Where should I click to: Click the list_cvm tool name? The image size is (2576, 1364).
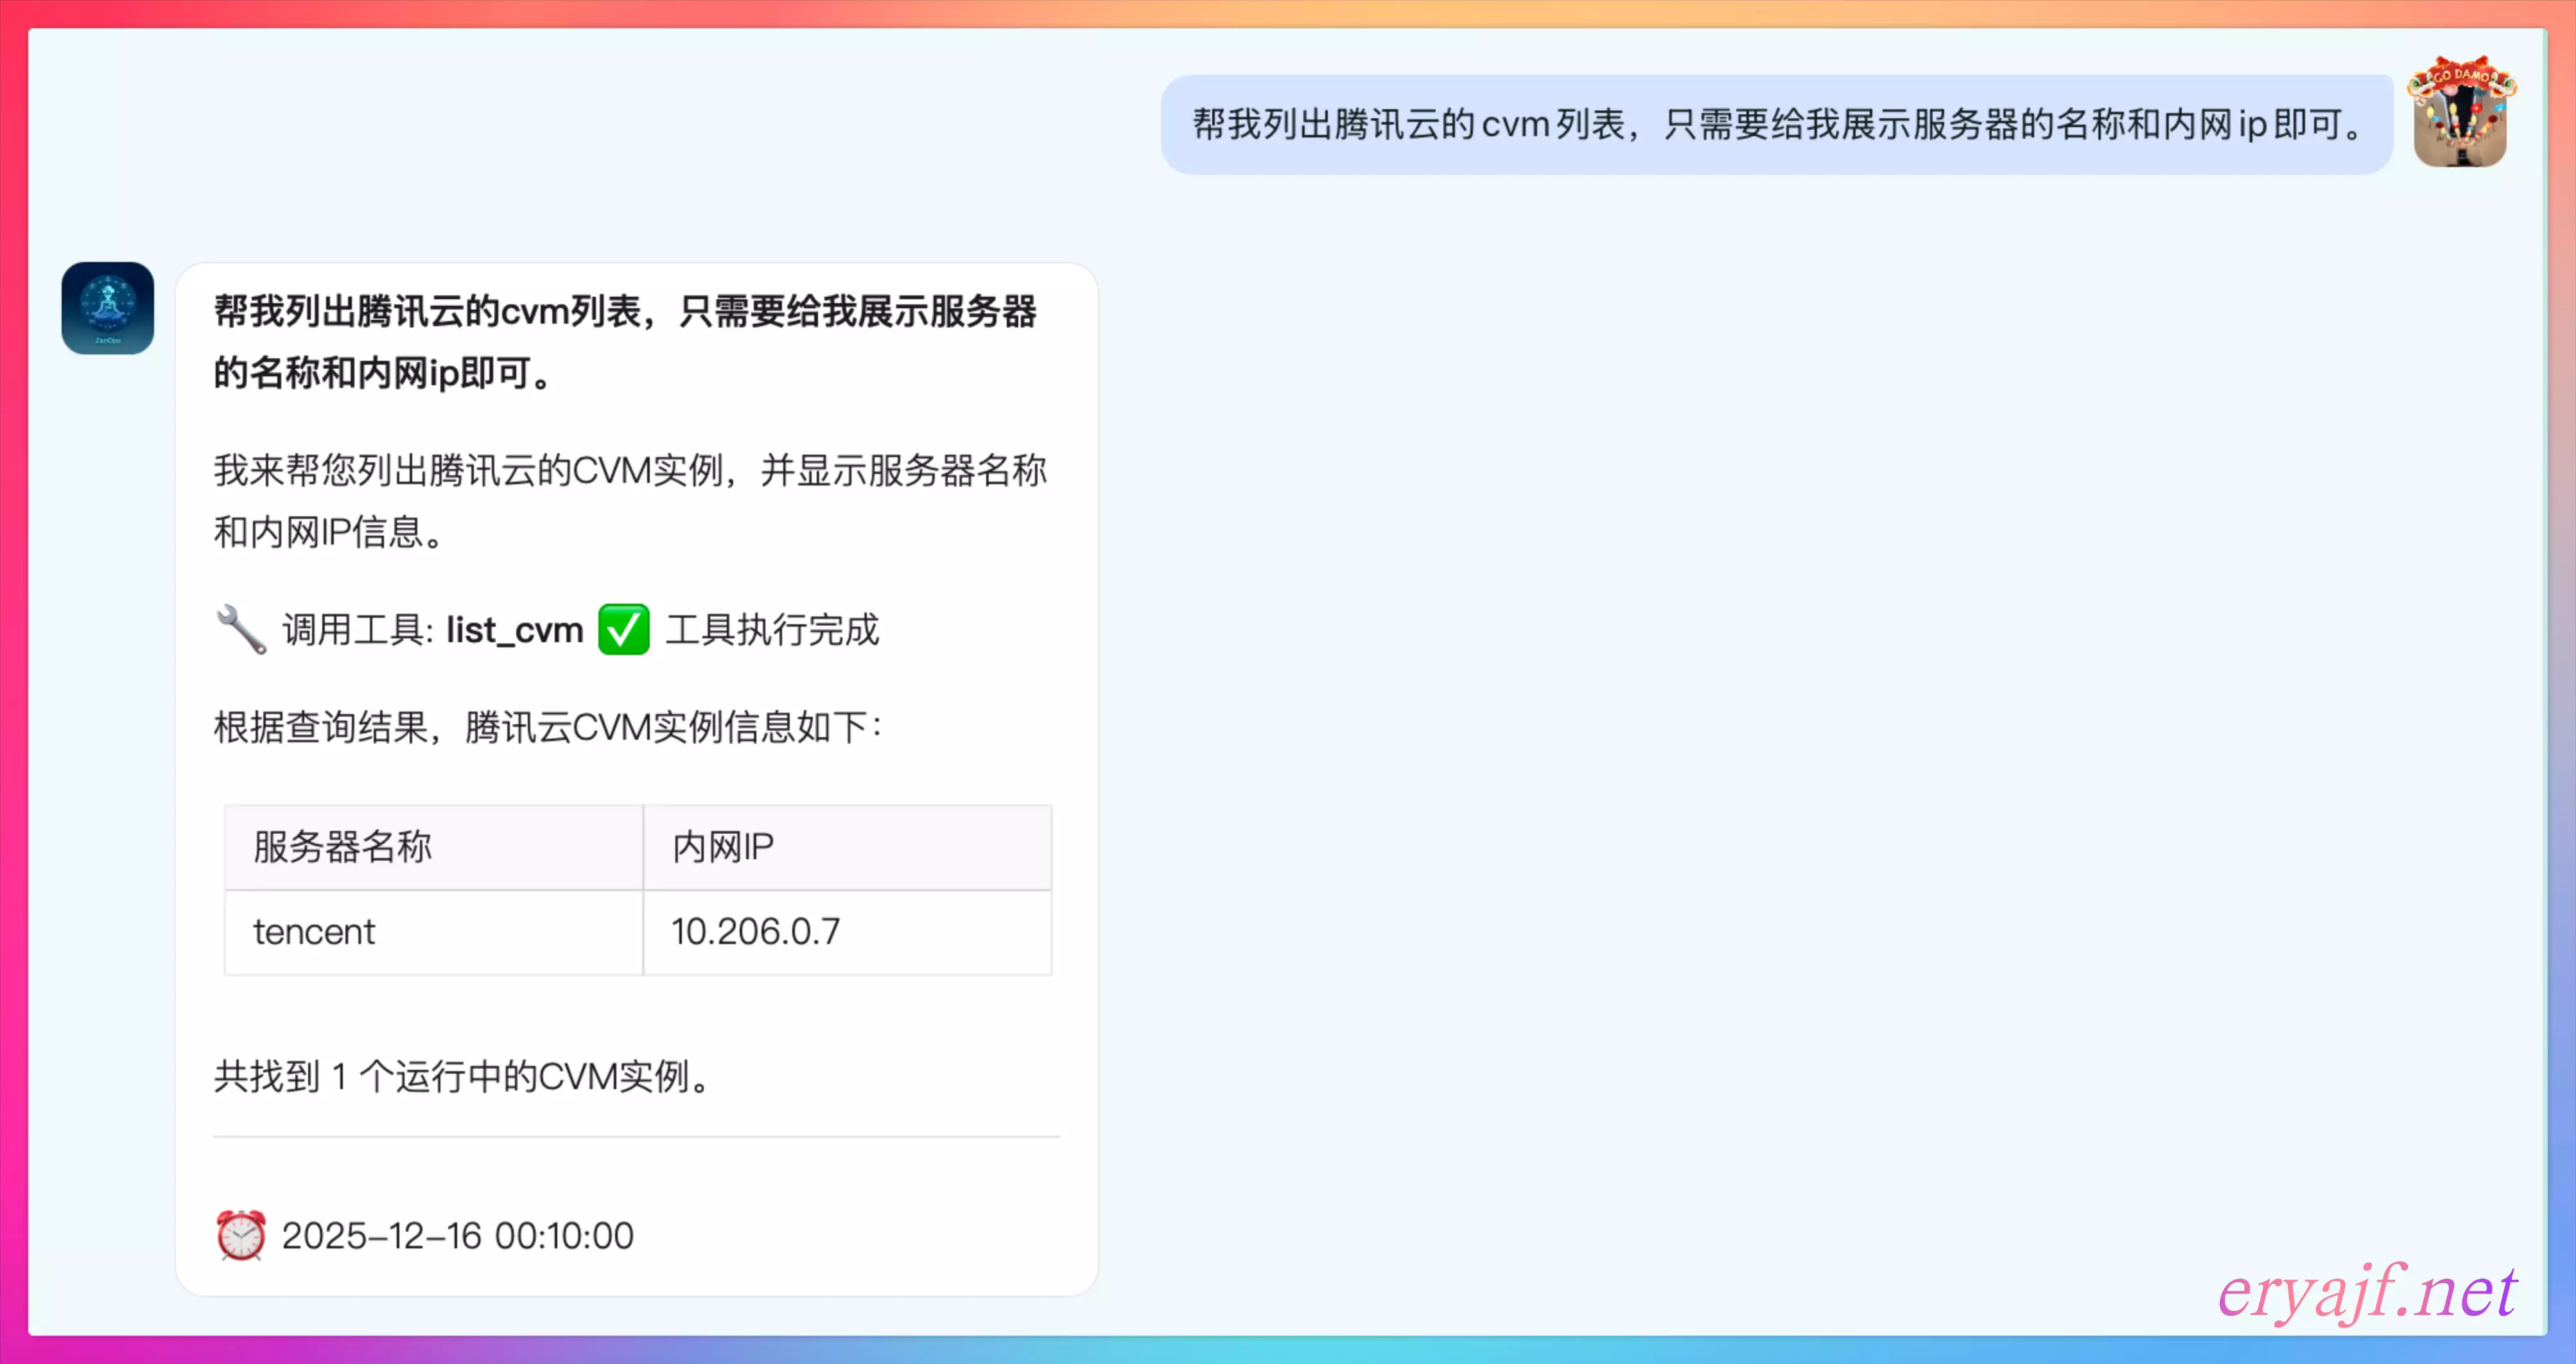(514, 630)
